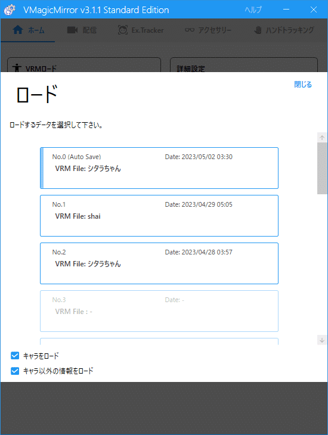Open the アクセサリー tab
Screen dimensions: 328x435
click(x=208, y=30)
